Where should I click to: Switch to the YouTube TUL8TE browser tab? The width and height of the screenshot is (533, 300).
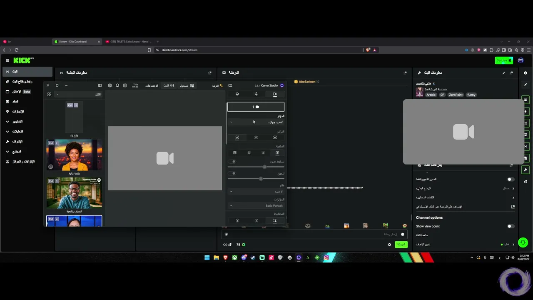coord(129,42)
